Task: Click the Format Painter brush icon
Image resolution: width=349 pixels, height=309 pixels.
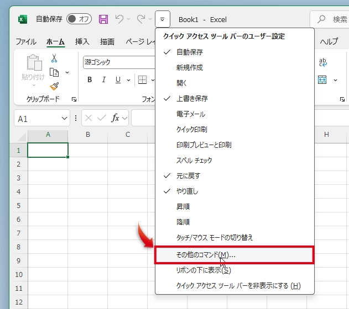Action: (54, 86)
